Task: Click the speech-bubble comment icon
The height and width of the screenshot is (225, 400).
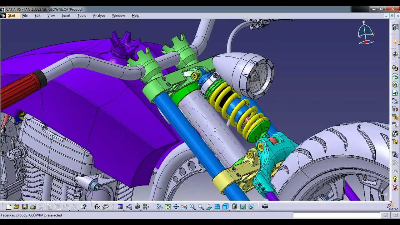Action: 106,207
